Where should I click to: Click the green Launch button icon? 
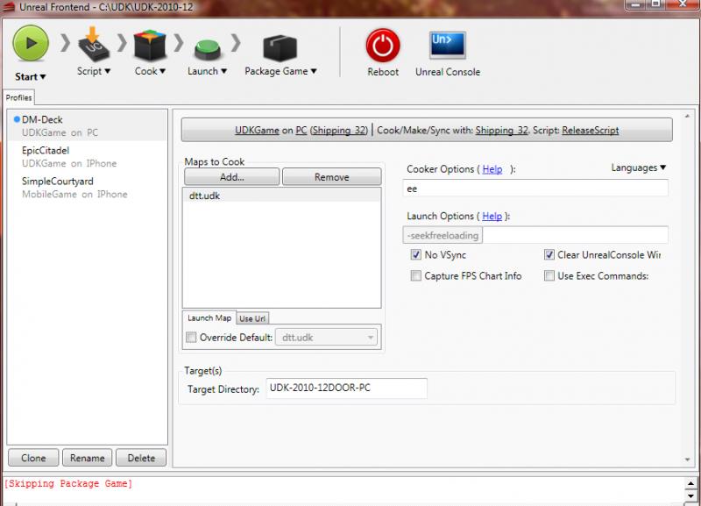click(x=207, y=50)
